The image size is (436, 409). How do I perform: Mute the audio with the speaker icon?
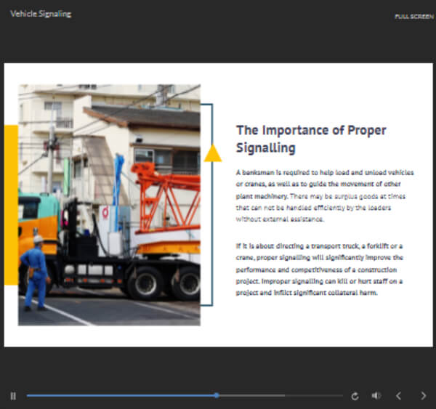click(x=376, y=396)
